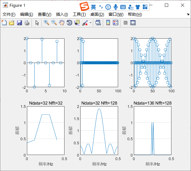The image size is (191, 171).
Task: Toggle the Brush data tool
Action: coord(85,23)
